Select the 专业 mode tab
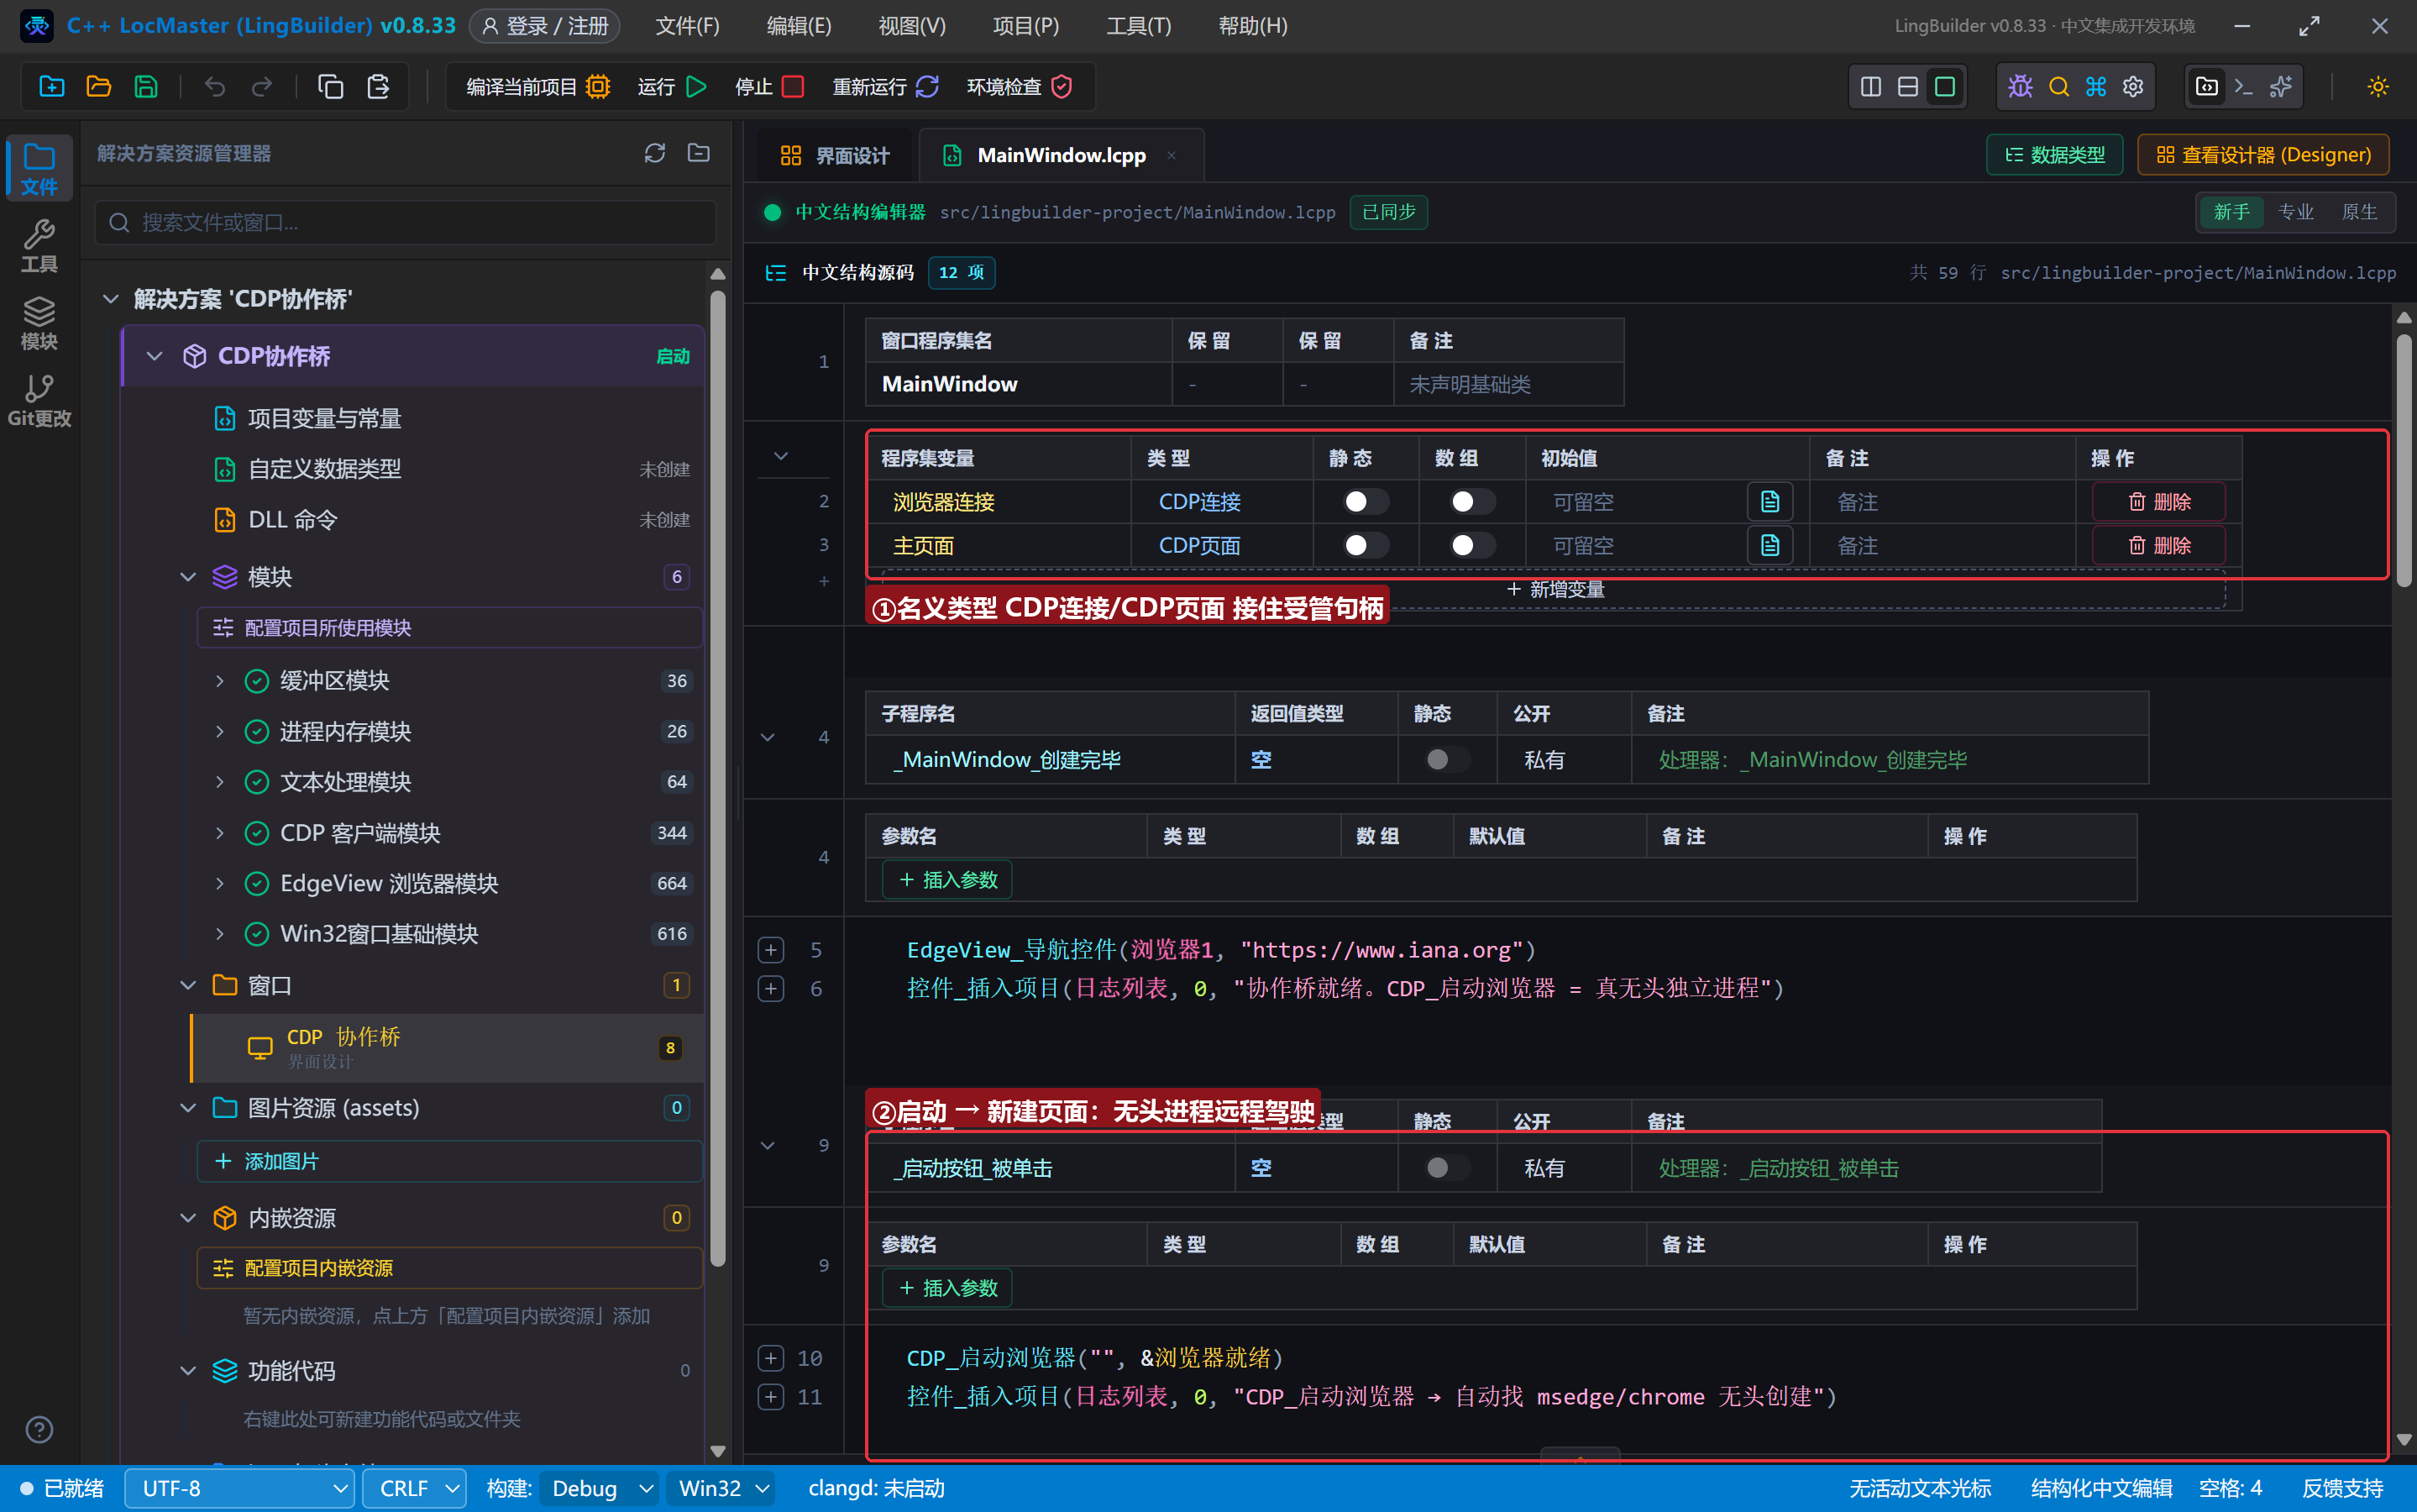Screen dimensions: 2417x1512 (x=2295, y=212)
